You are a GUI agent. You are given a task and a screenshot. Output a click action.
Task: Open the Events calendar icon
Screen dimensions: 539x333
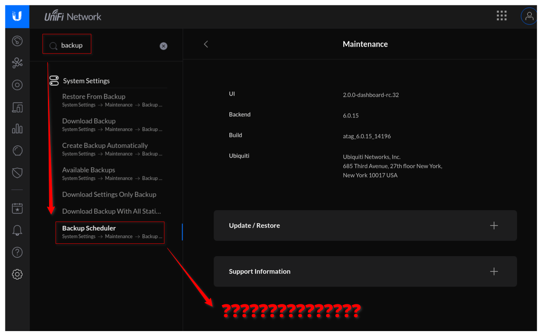[17, 208]
